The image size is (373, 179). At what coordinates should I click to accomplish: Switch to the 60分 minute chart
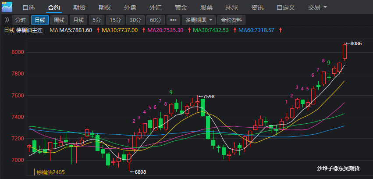coord(156,20)
